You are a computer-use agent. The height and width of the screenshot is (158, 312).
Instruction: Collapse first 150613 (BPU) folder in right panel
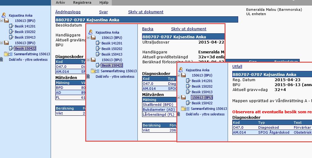click(x=179, y=75)
